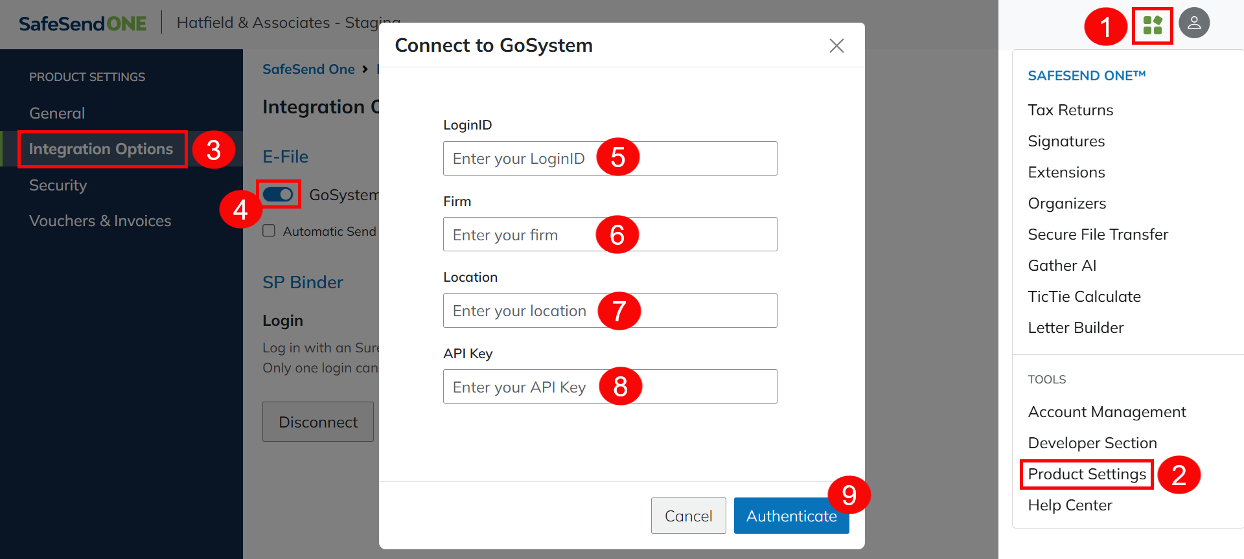Viewport: 1244px width, 559px height.
Task: Open the green app launcher grid icon
Action: coord(1152,25)
